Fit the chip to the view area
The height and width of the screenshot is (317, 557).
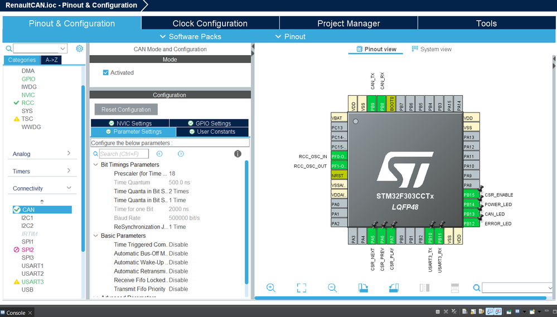301,288
